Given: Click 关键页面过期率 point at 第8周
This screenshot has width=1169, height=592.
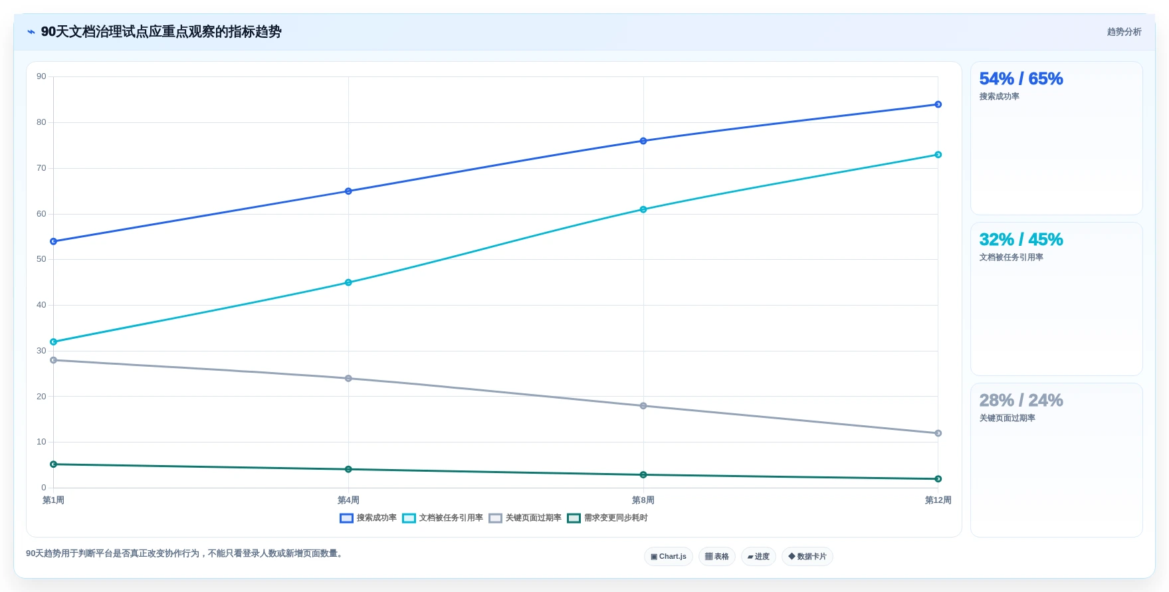Looking at the screenshot, I should pos(643,406).
